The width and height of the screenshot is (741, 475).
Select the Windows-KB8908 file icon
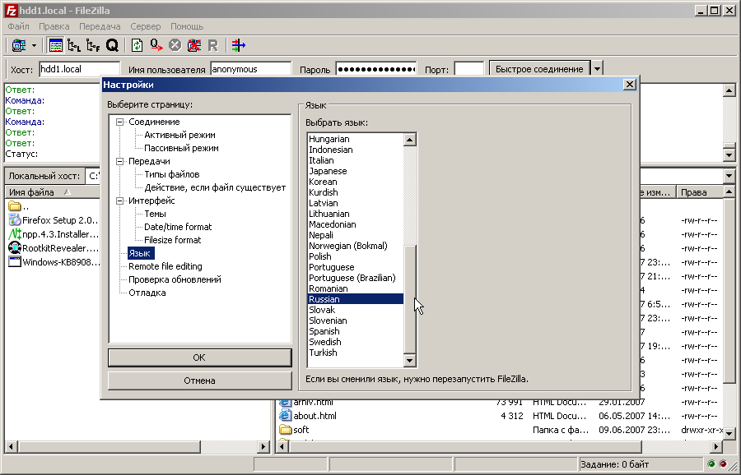point(15,262)
